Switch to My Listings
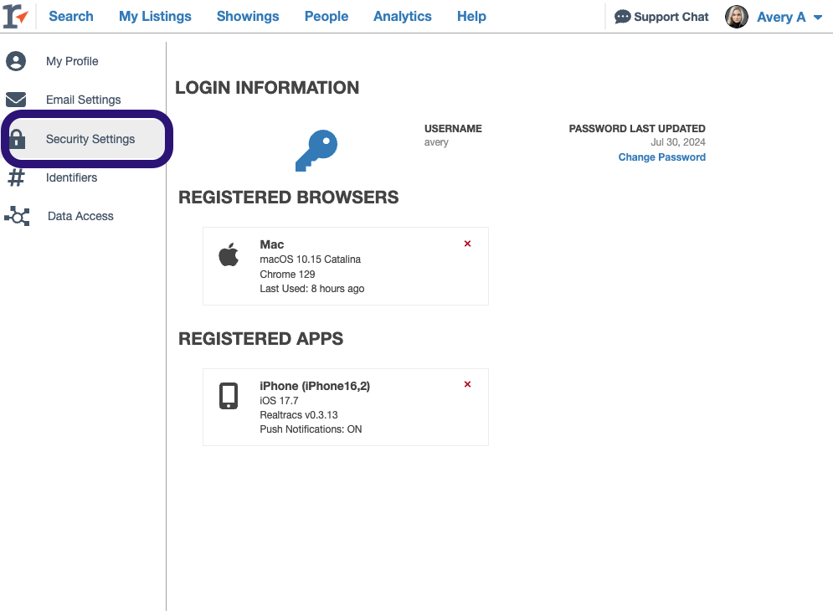 click(155, 16)
